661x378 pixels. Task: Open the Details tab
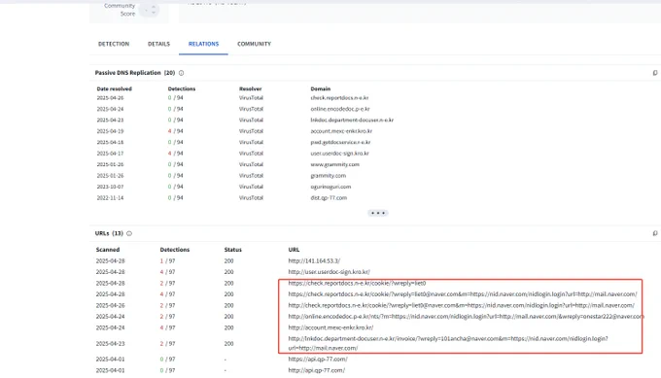(158, 44)
